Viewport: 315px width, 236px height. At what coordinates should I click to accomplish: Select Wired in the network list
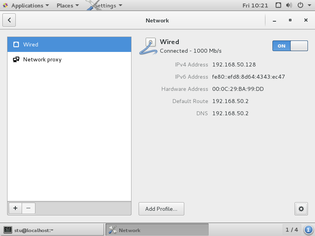tap(69, 44)
